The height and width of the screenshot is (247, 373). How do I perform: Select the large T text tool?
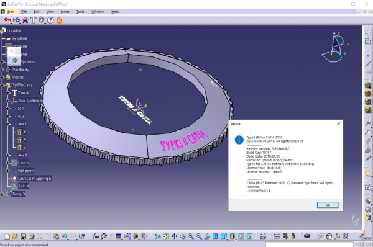point(34,20)
